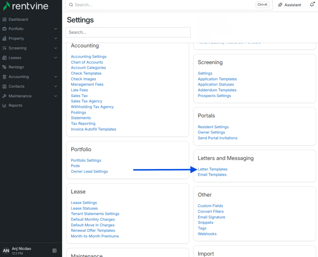Expand the Contacts sidebar menu chevron

[x=56, y=86]
